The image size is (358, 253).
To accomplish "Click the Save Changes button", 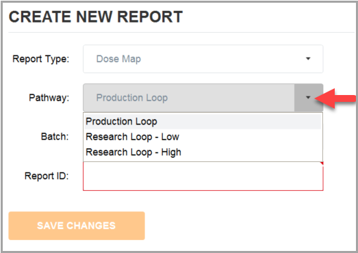I will coord(77,226).
